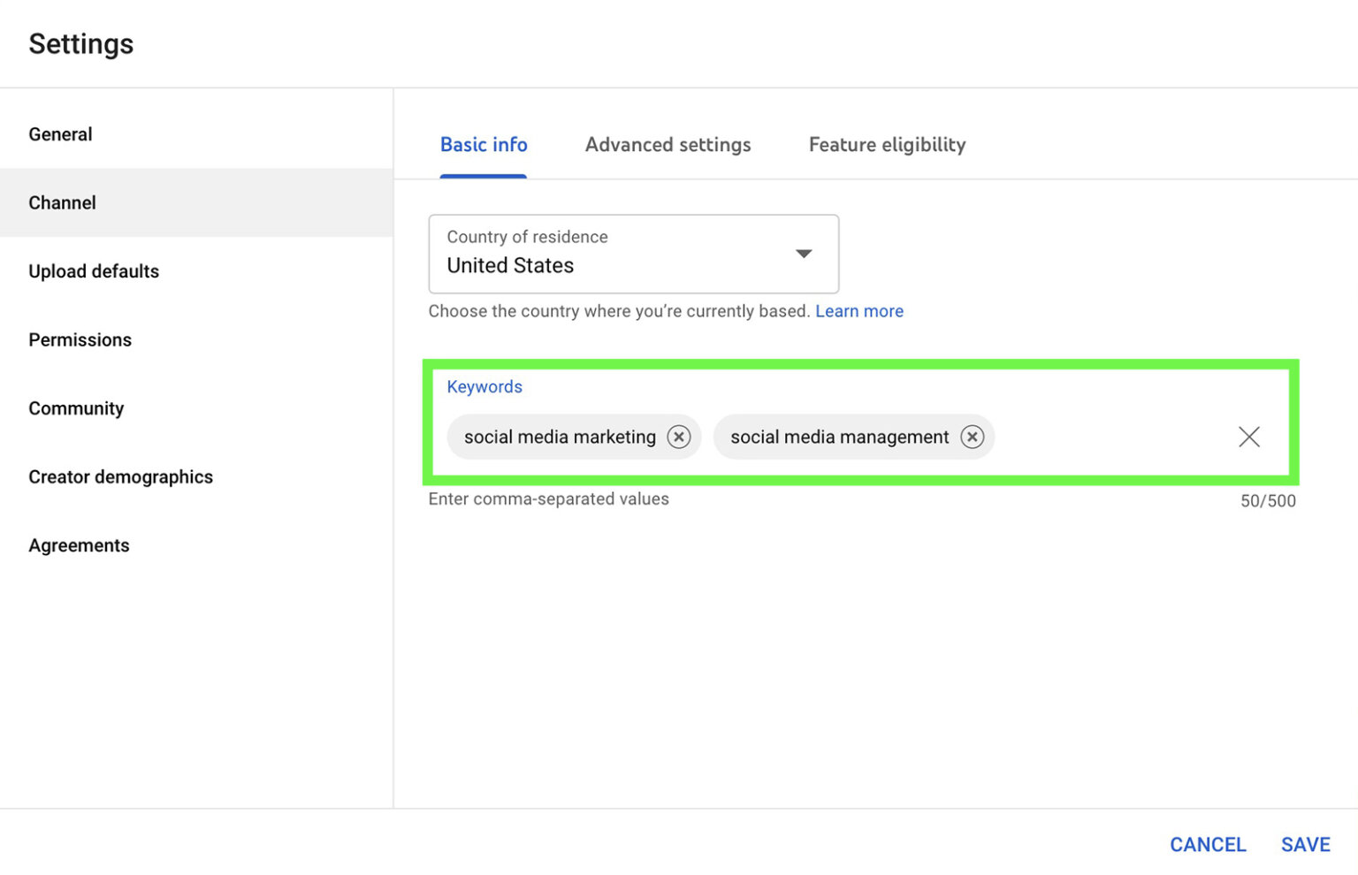Save the channel settings
1358x875 pixels.
coord(1306,844)
